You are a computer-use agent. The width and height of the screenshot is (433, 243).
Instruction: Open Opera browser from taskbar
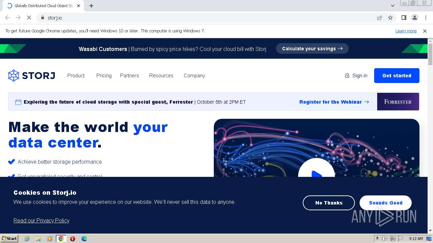click(72, 239)
